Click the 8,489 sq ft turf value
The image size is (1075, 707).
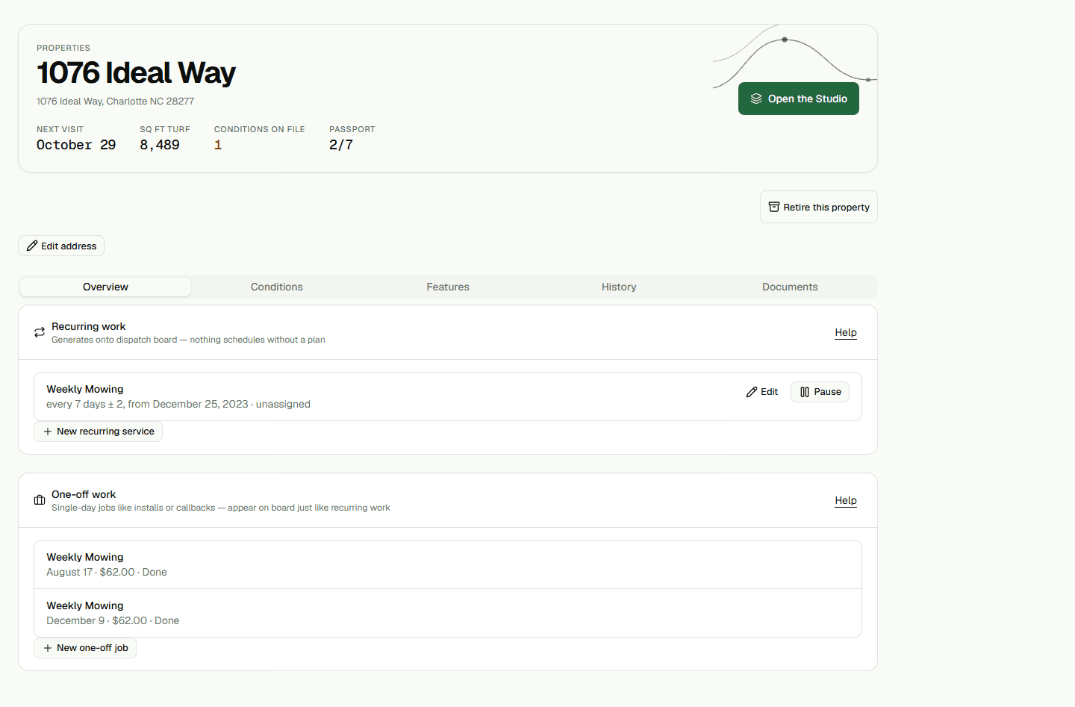pos(160,145)
